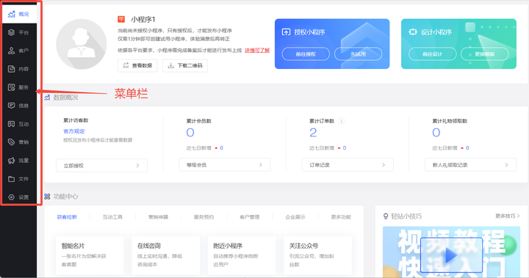
Task: Switch to the 企业展示 tab
Action: (295, 217)
